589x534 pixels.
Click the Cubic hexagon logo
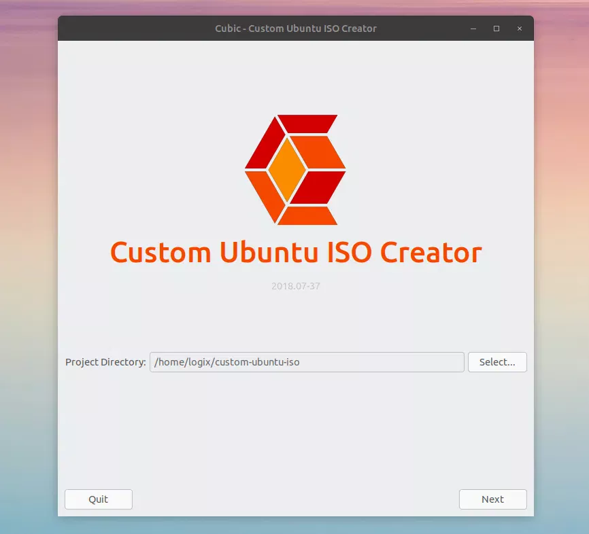point(295,170)
